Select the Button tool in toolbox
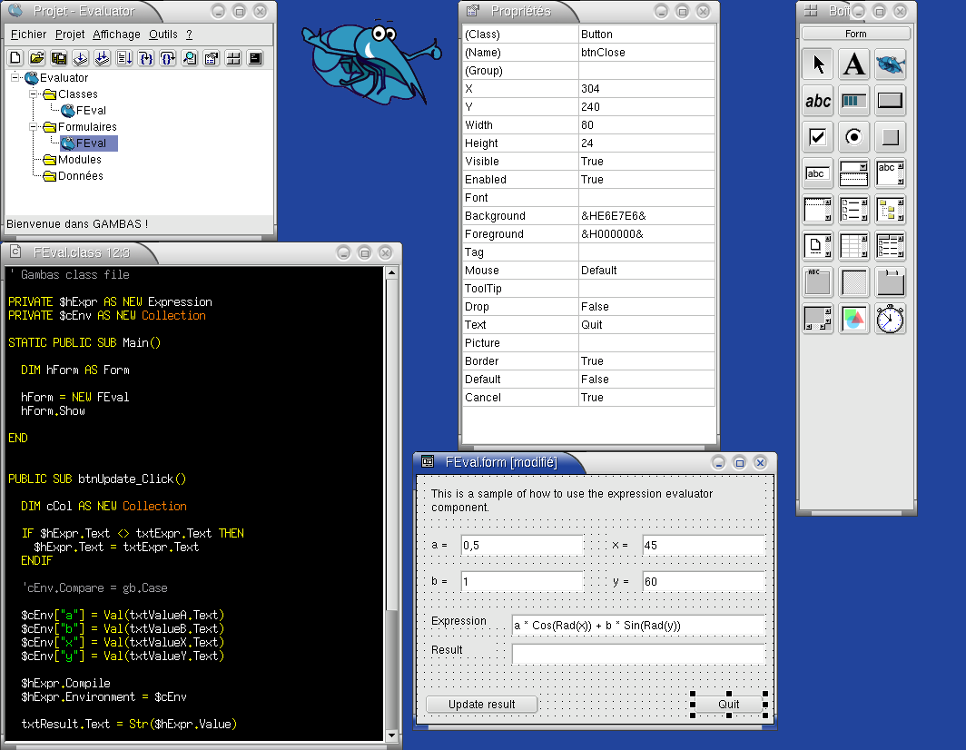966x750 pixels. [891, 101]
